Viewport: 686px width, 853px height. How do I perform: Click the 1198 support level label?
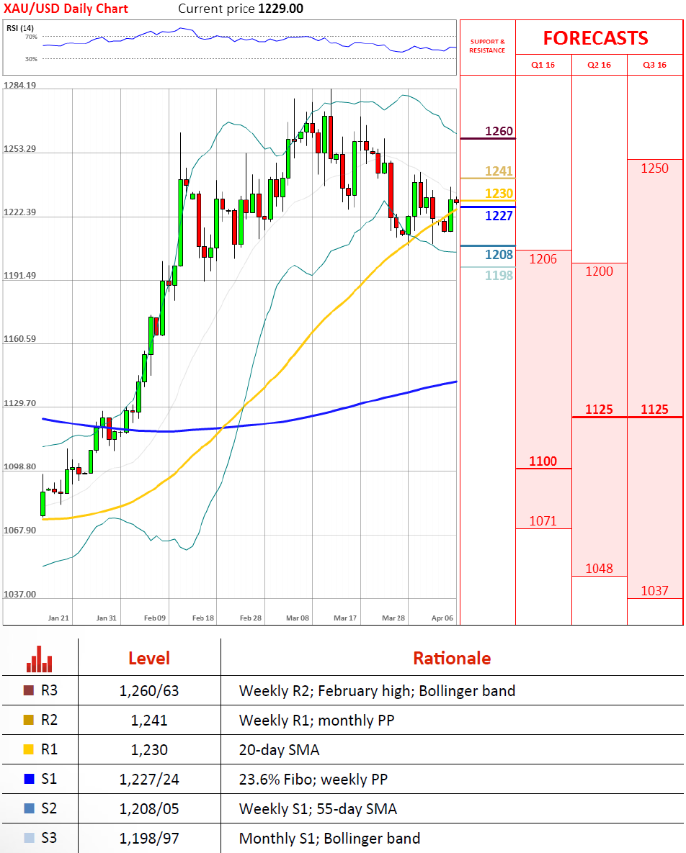click(x=499, y=276)
